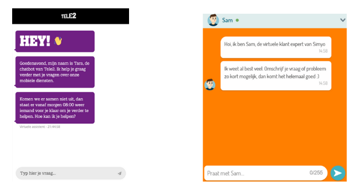This screenshot has height=190, width=357.
Task: Click the HEY! greeting bubble
Action: point(55,41)
